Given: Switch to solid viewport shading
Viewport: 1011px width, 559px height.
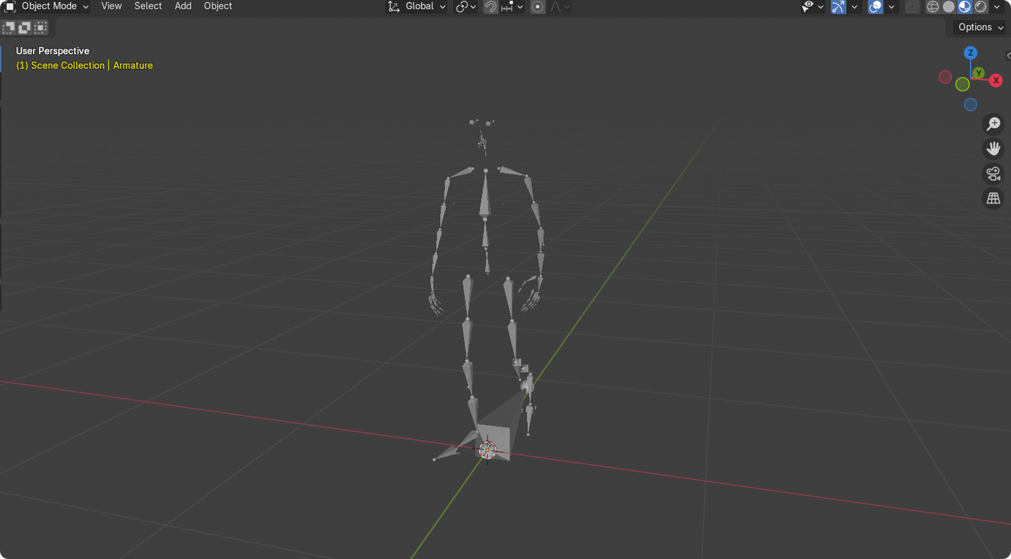Looking at the screenshot, I should click(949, 7).
